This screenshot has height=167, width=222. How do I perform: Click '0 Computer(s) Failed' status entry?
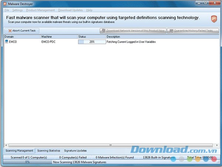click(x=73, y=157)
